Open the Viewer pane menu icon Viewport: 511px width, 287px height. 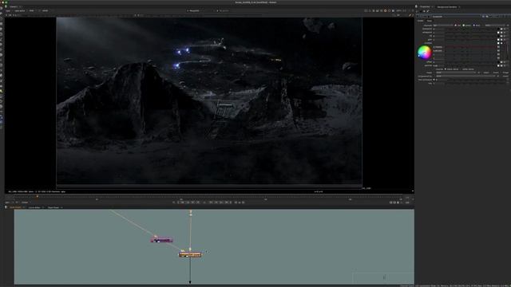point(6,6)
